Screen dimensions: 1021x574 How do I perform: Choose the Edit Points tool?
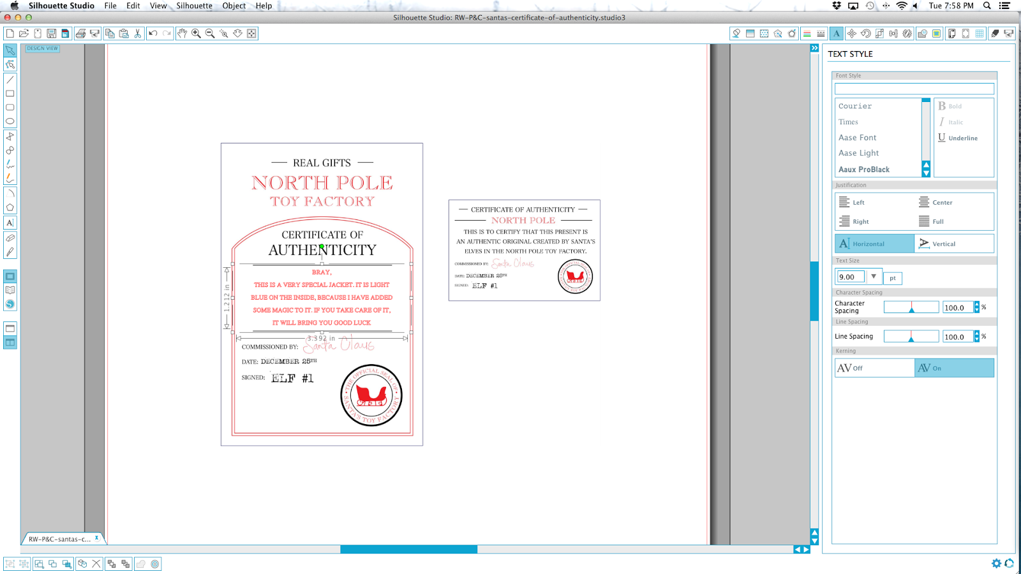10,64
